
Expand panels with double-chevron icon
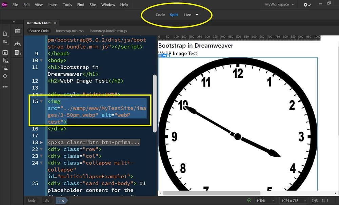(x=14, y=22)
